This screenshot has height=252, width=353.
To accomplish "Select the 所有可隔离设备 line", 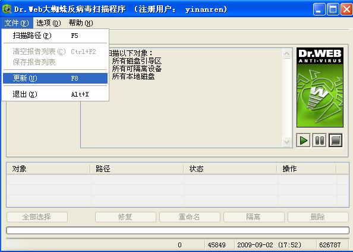I will pos(137,69).
